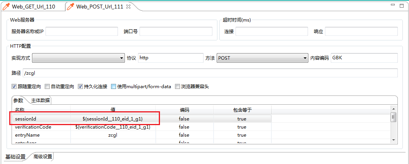
Task: Enable the 自动重定向 checkbox
Action: click(x=47, y=86)
